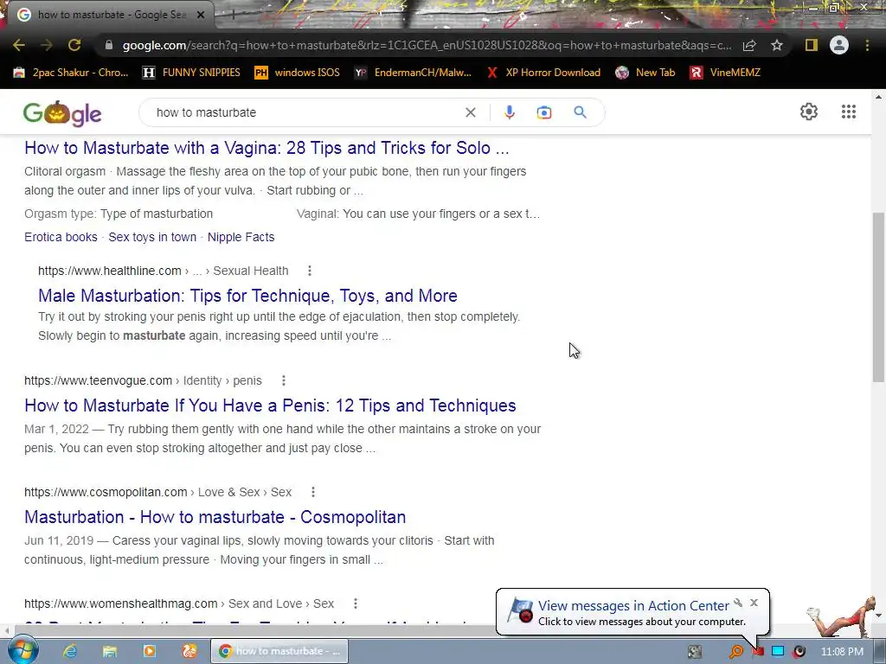This screenshot has height=664, width=886.
Task: Open the Erotica books sitelink
Action: pyautogui.click(x=61, y=237)
